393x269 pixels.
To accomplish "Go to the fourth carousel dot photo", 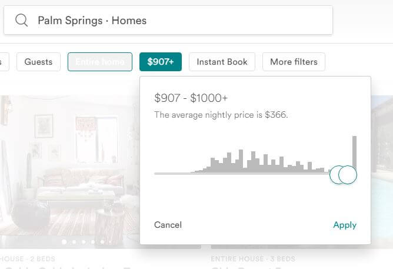I will (93, 242).
